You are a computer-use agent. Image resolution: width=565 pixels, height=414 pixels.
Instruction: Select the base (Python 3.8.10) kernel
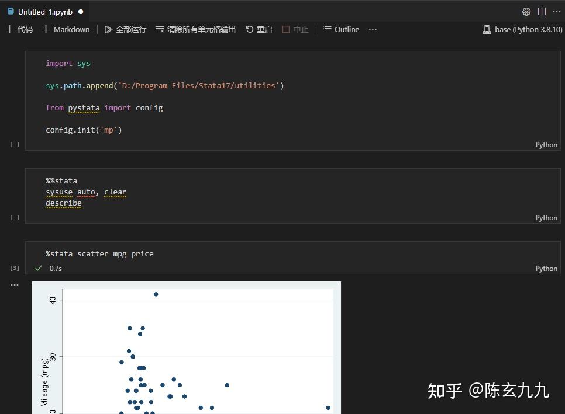522,29
